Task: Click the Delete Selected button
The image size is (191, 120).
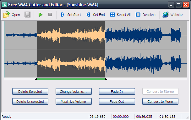Action: point(30,91)
